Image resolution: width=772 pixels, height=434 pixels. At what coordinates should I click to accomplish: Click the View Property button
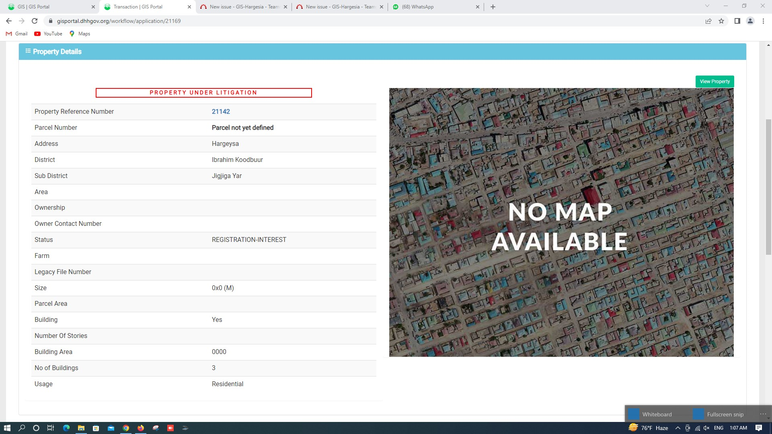(x=715, y=82)
